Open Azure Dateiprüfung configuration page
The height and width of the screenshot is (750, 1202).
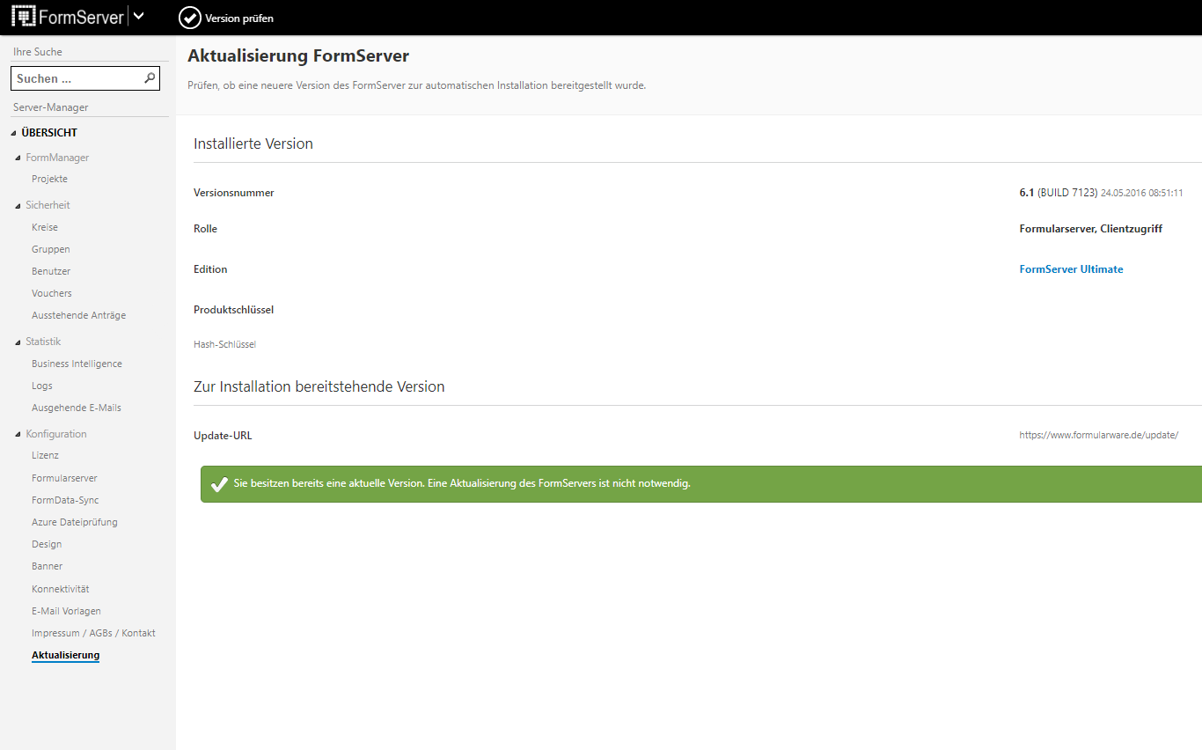coord(75,522)
